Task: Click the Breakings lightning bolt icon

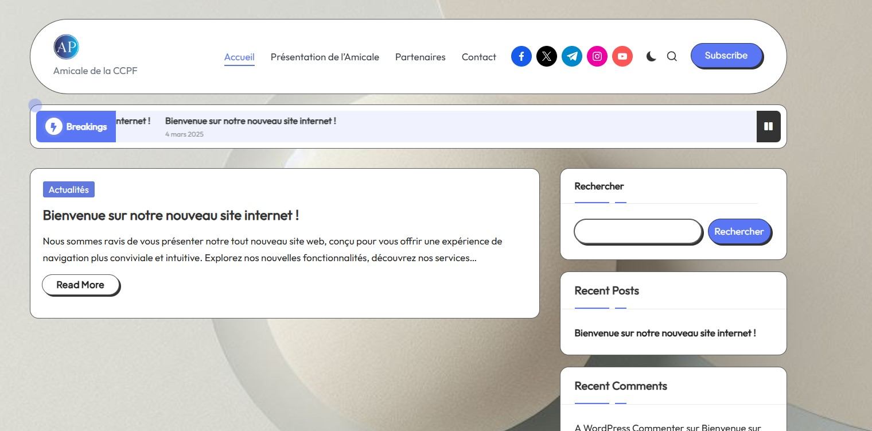Action: point(54,127)
